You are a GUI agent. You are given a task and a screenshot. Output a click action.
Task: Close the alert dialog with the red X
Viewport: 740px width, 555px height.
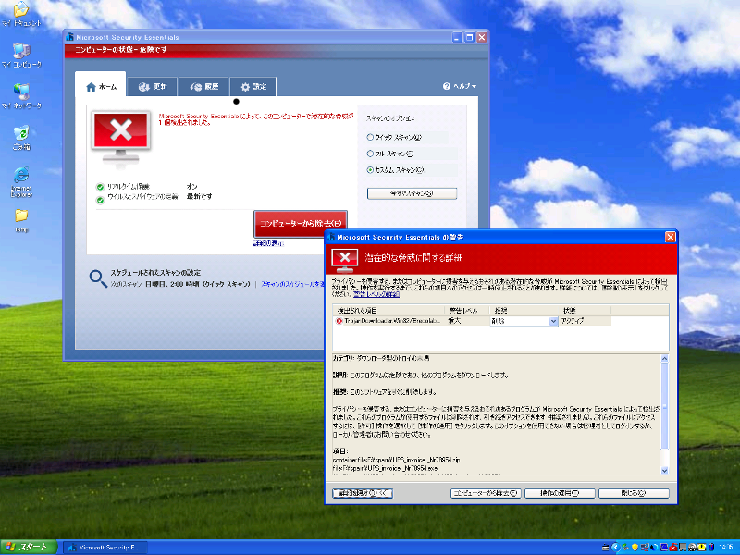pyautogui.click(x=670, y=237)
